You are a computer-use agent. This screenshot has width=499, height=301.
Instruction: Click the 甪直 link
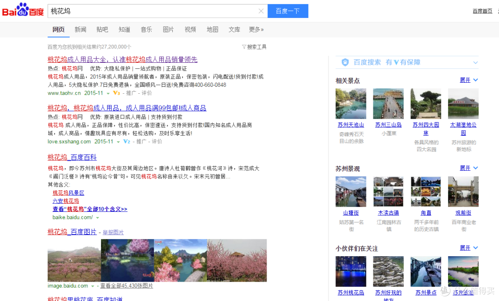(426, 213)
